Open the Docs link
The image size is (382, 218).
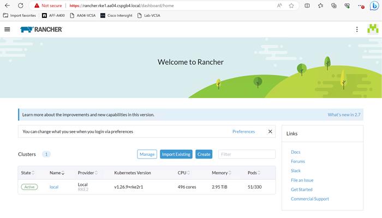pos(296,152)
